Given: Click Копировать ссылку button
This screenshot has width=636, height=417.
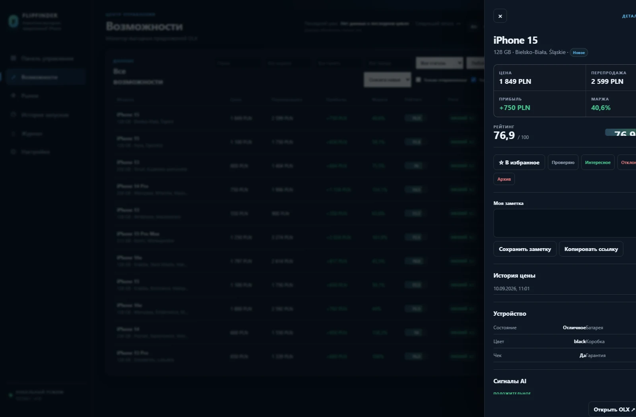Looking at the screenshot, I should (591, 249).
